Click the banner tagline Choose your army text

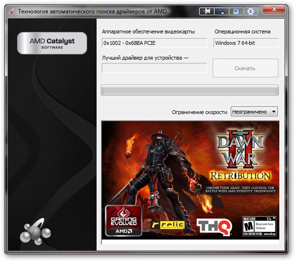click(x=240, y=189)
